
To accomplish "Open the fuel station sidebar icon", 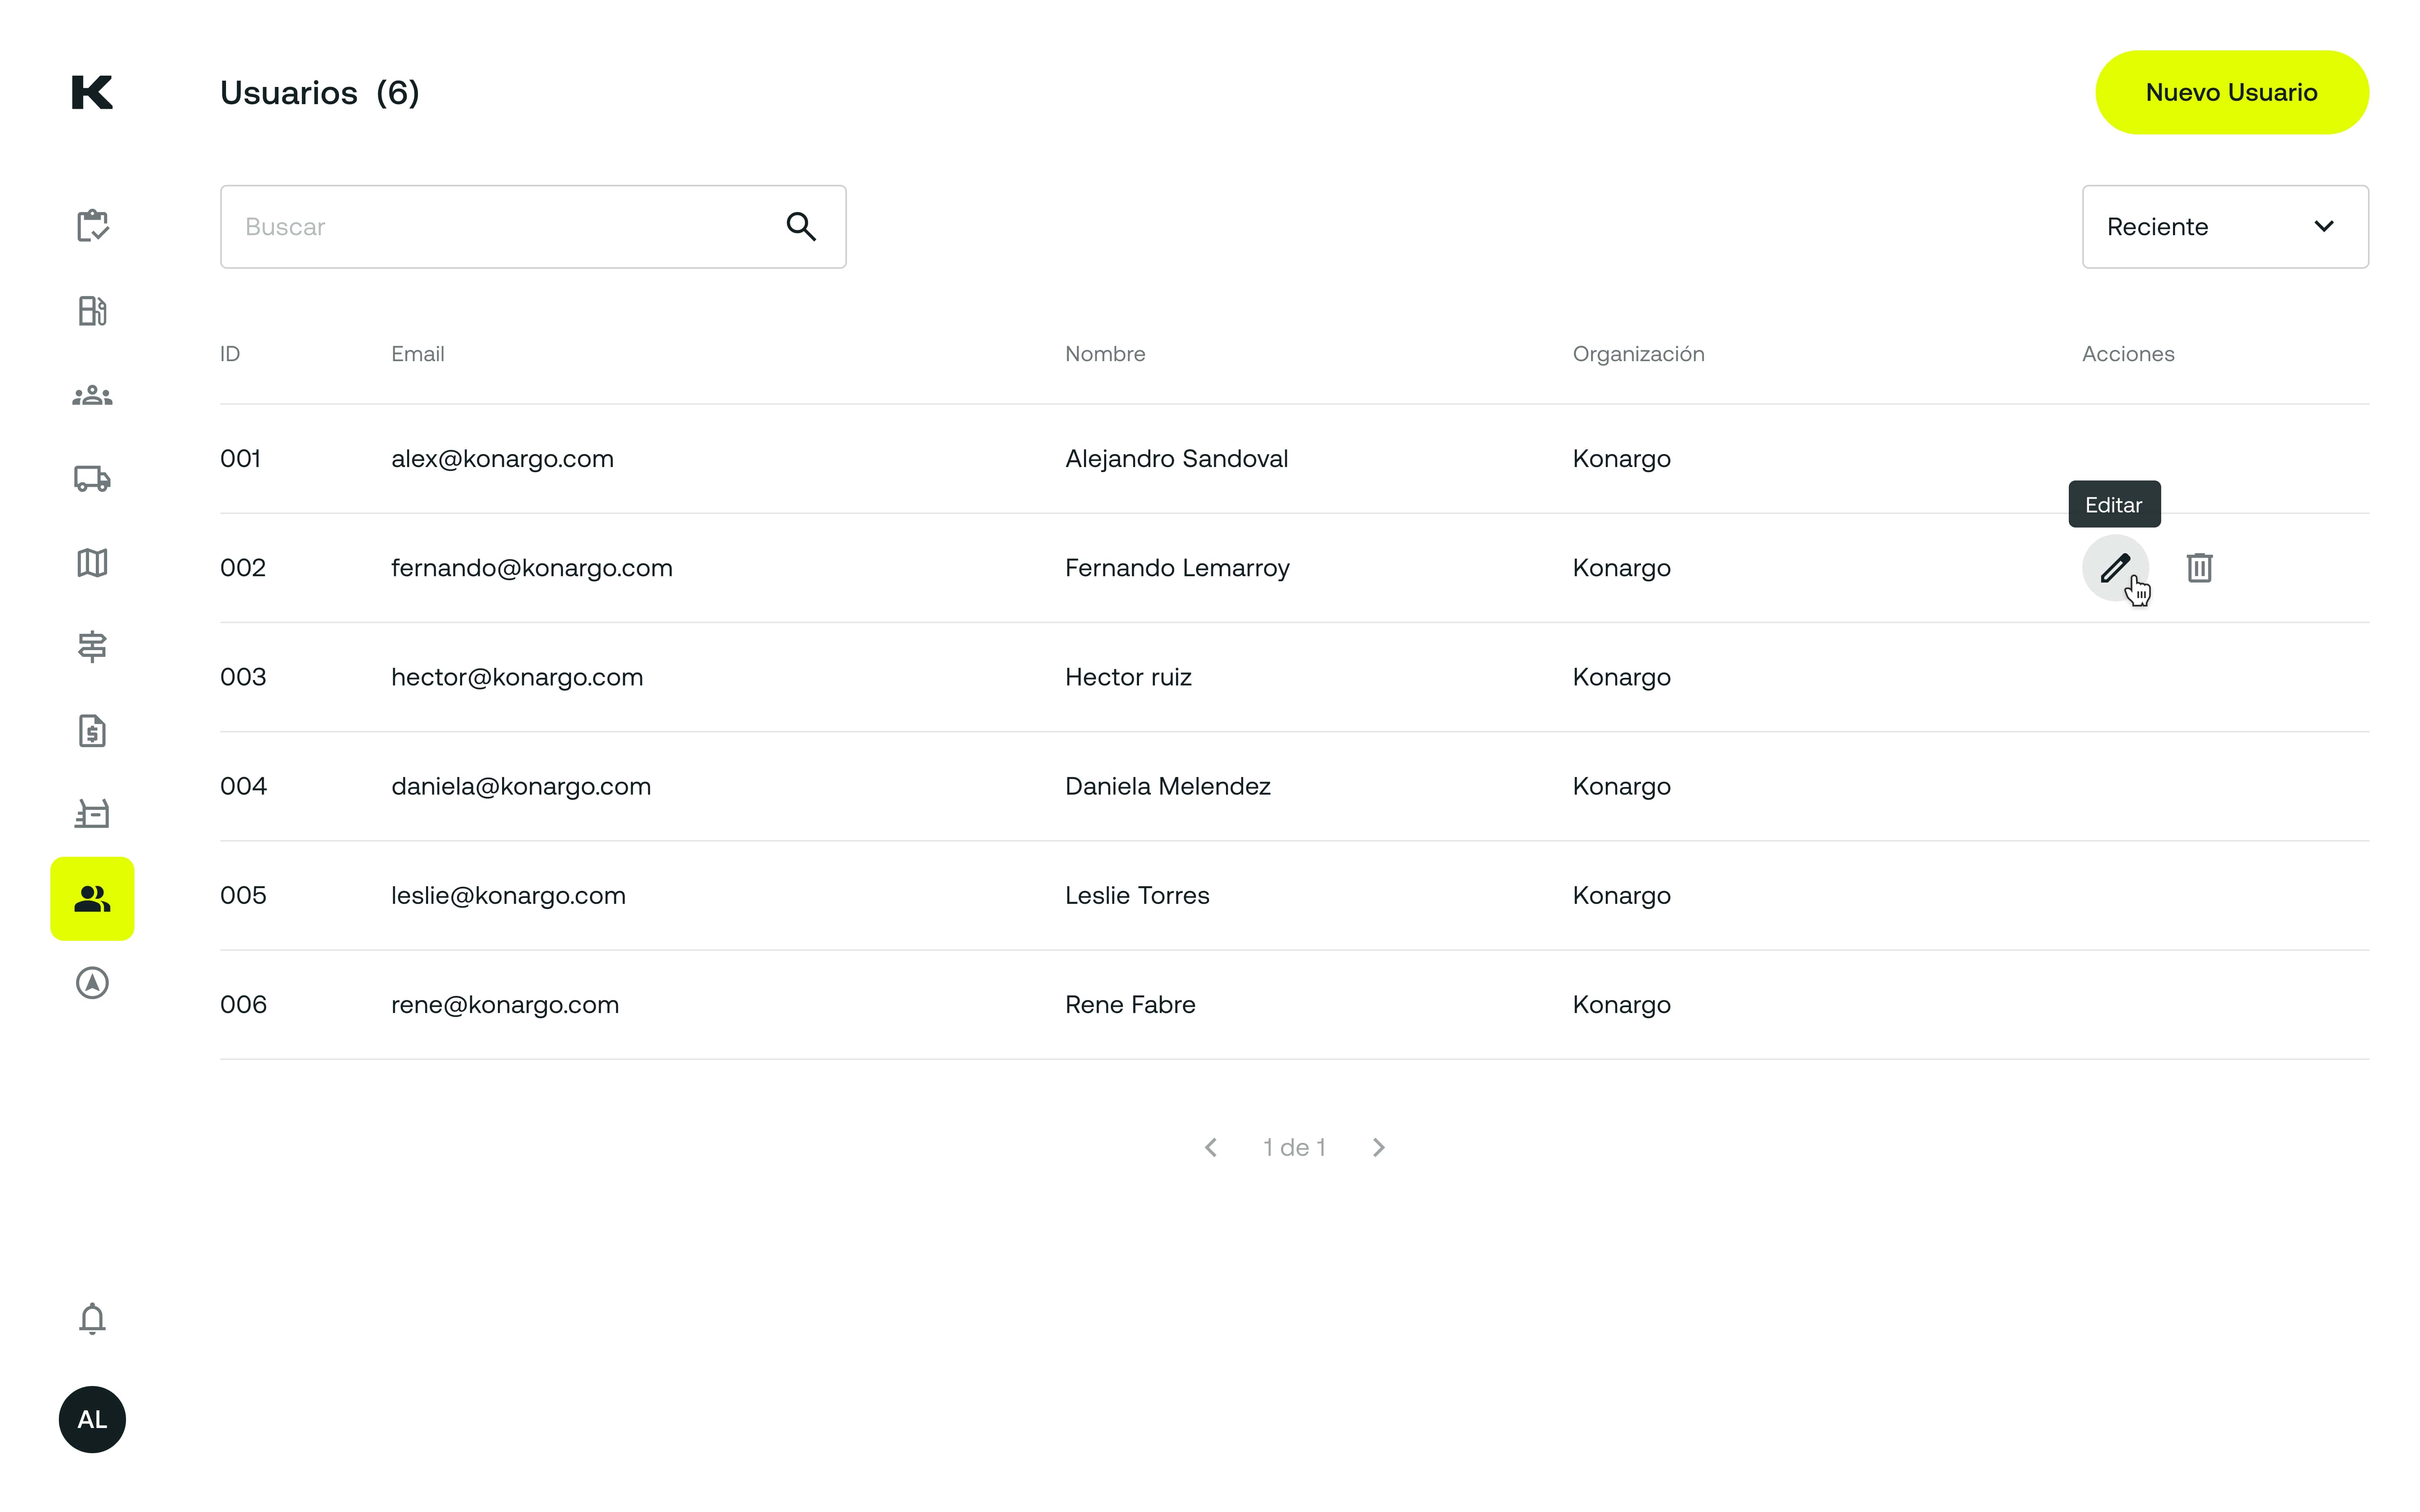I will pos(92,311).
